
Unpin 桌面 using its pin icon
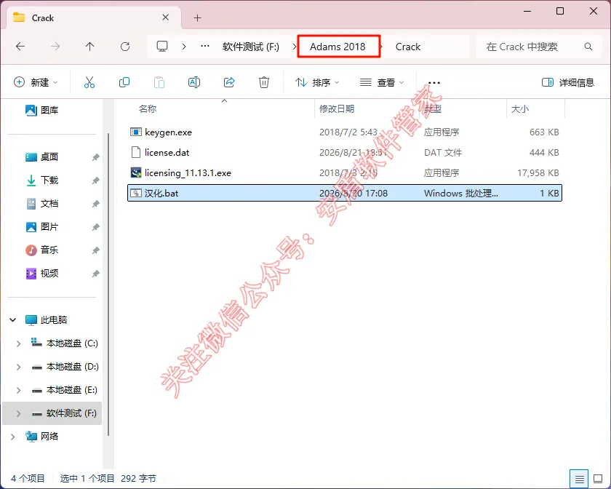coord(95,157)
